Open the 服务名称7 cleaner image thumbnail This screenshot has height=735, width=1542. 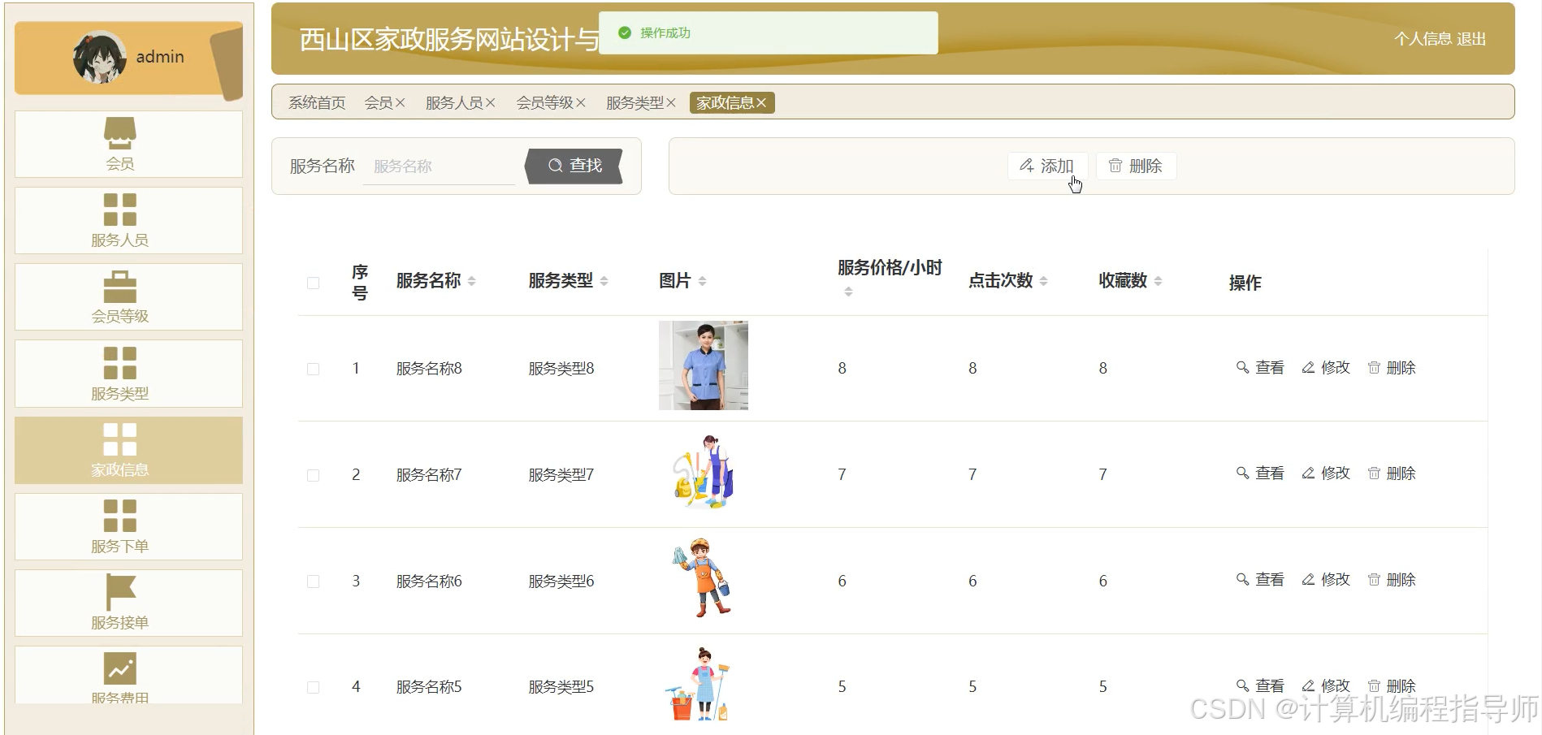704,472
